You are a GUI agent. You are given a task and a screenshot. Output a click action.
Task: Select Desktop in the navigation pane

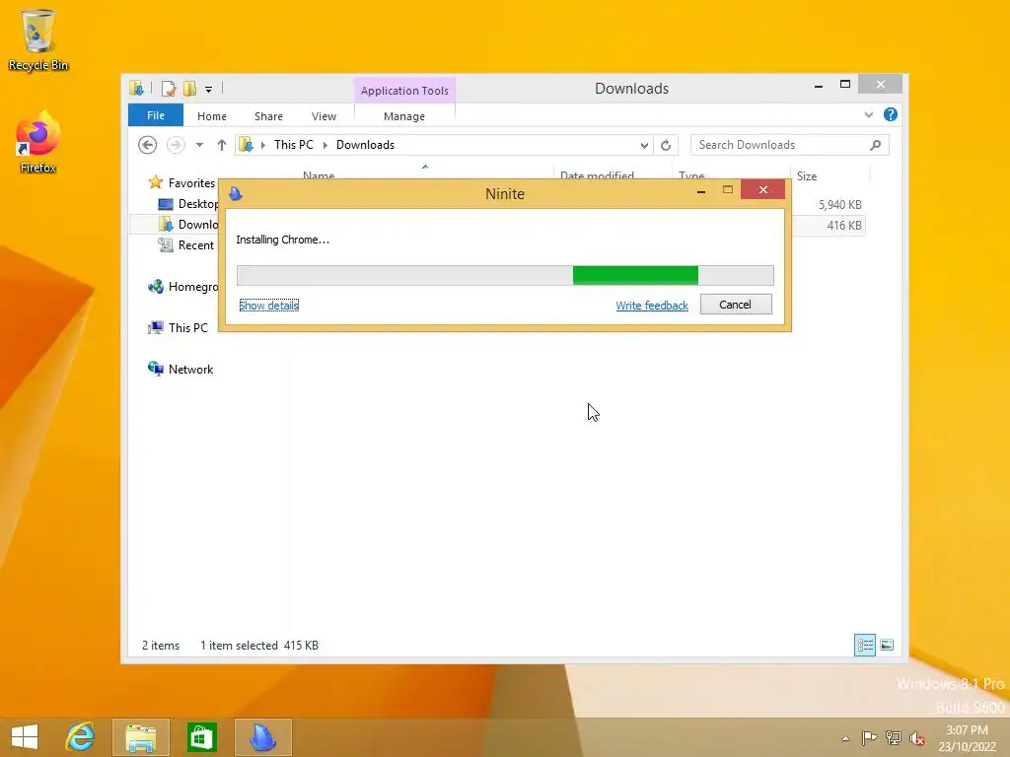(x=188, y=204)
